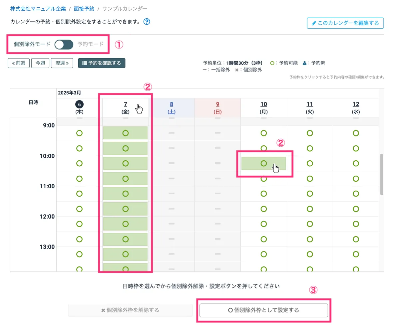This screenshot has width=395, height=331.
Task: Open 株式会社マニュアル企業 breadcrumb link
Action: coord(38,8)
